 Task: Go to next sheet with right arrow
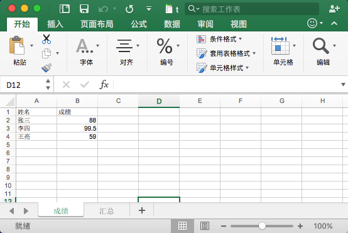click(26, 211)
